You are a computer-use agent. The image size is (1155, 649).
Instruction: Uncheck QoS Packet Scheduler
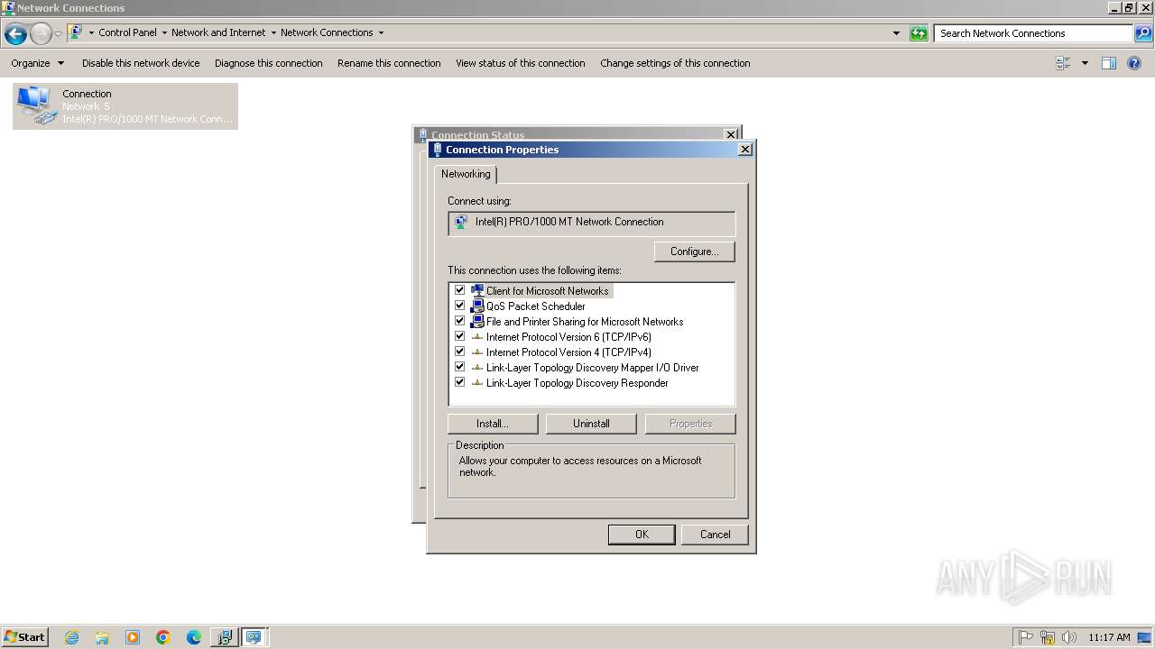459,306
